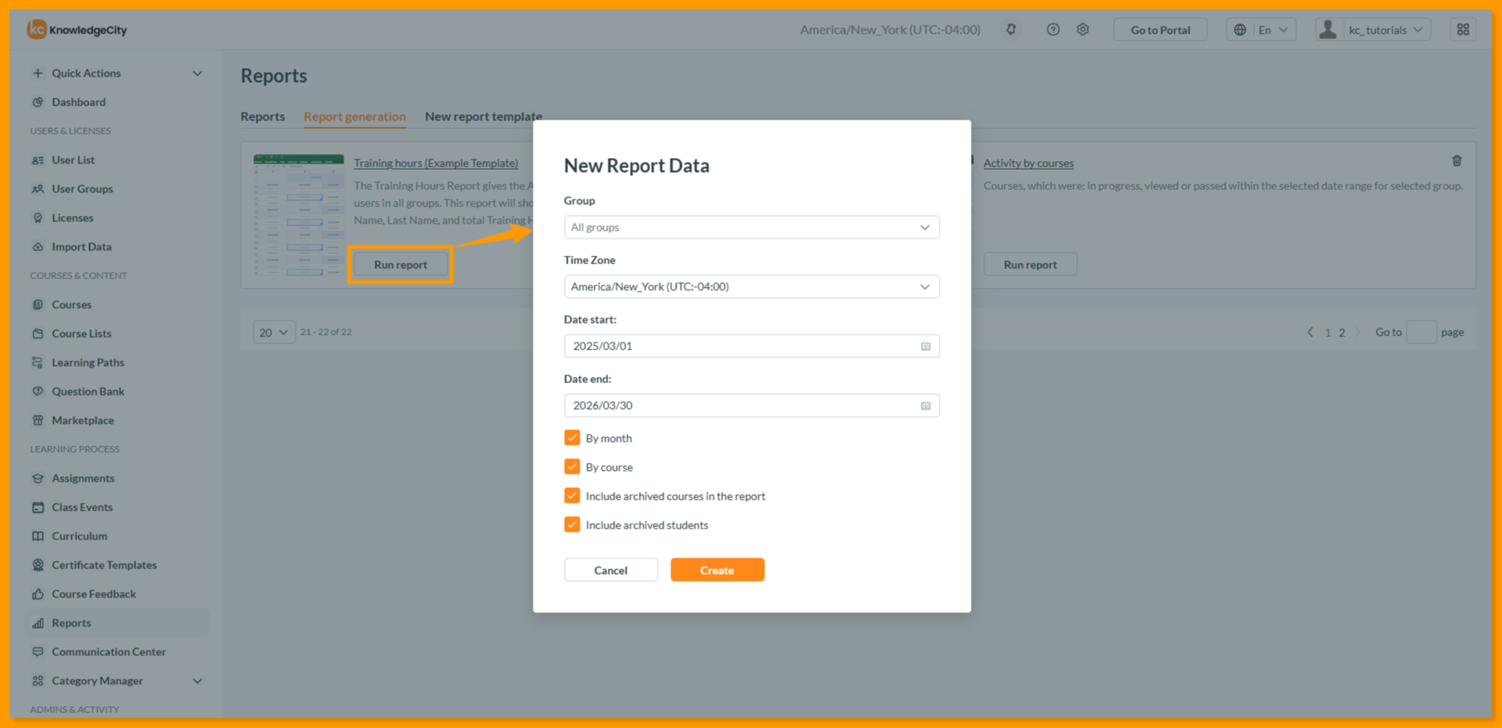Uncheck the By month checkbox
The image size is (1502, 728).
(572, 438)
